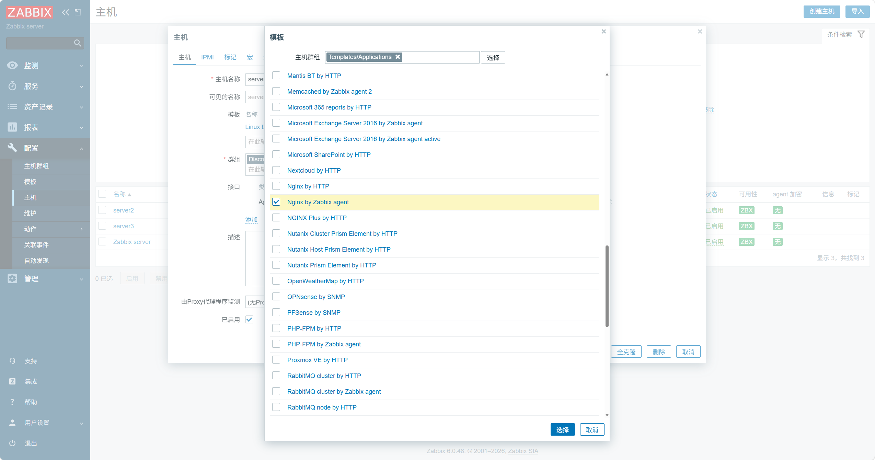Click scrollbar down arrow in templates list
Image resolution: width=875 pixels, height=460 pixels.
[607, 415]
